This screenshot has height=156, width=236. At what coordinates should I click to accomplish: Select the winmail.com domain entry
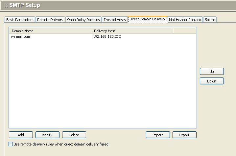pyautogui.click(x=21, y=37)
